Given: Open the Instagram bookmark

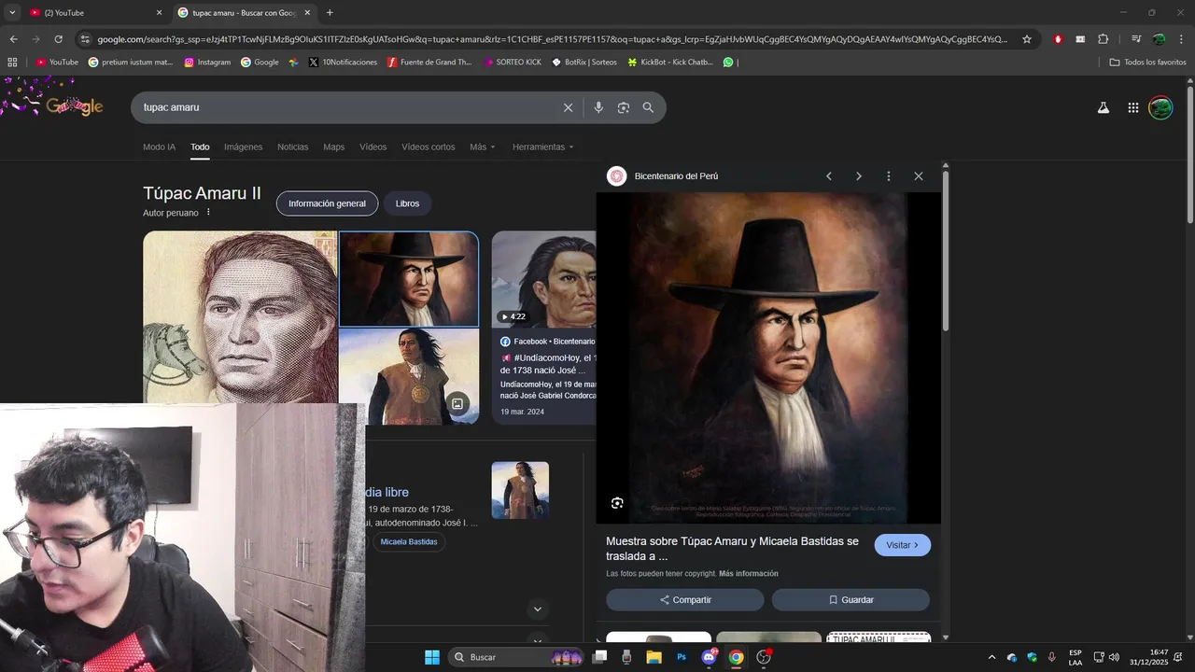Looking at the screenshot, I should pyautogui.click(x=207, y=63).
